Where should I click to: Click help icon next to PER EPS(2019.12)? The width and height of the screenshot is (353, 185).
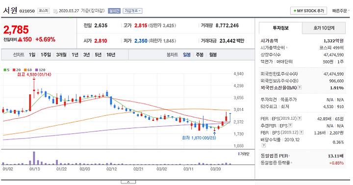click(x=300, y=118)
